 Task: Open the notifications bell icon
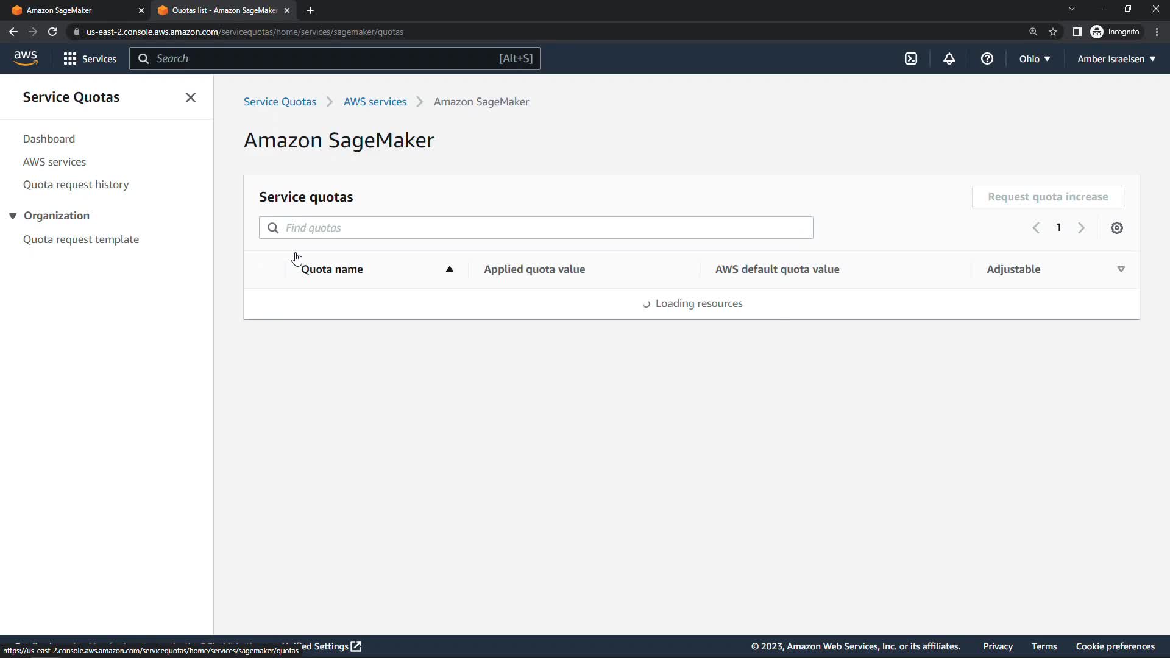pyautogui.click(x=949, y=58)
